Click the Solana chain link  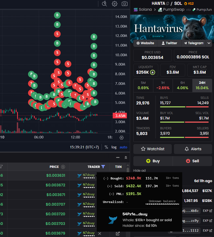click(x=143, y=10)
